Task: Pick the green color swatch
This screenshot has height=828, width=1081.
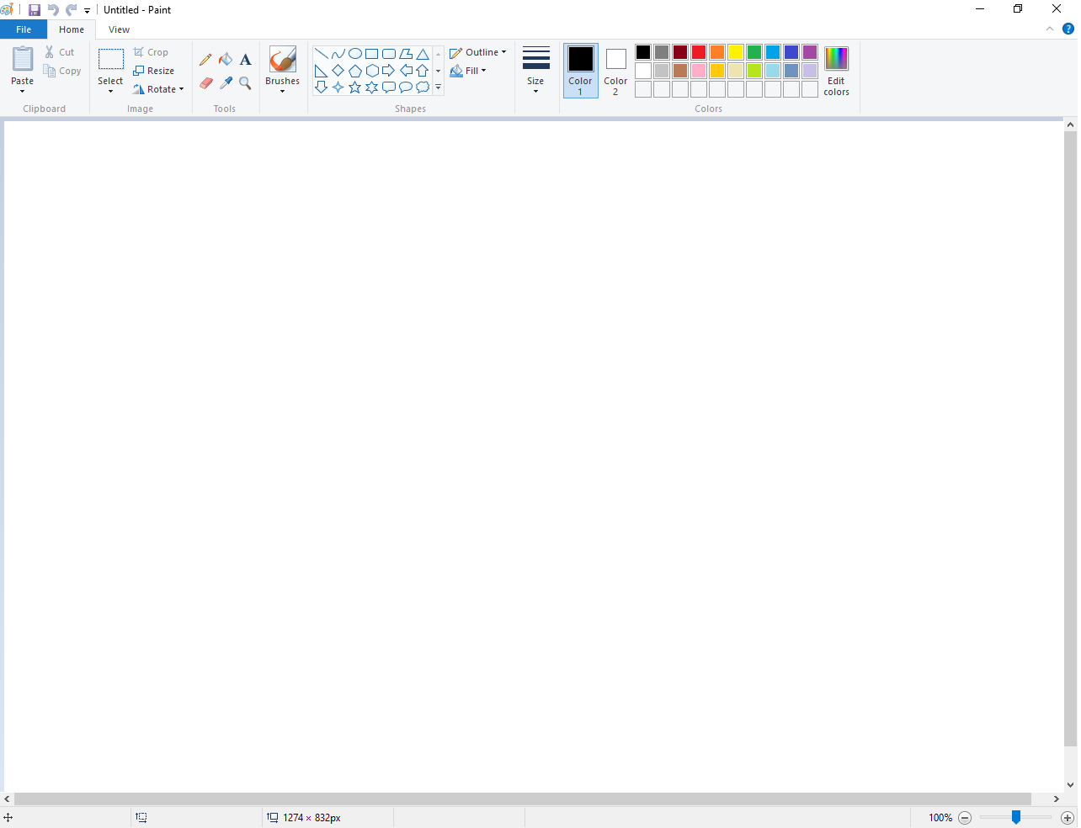Action: point(754,52)
